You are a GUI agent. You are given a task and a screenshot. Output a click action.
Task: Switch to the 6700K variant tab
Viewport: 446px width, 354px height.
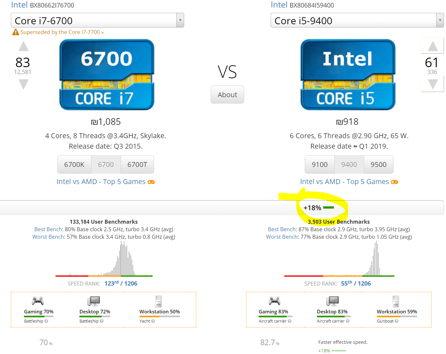pos(74,164)
